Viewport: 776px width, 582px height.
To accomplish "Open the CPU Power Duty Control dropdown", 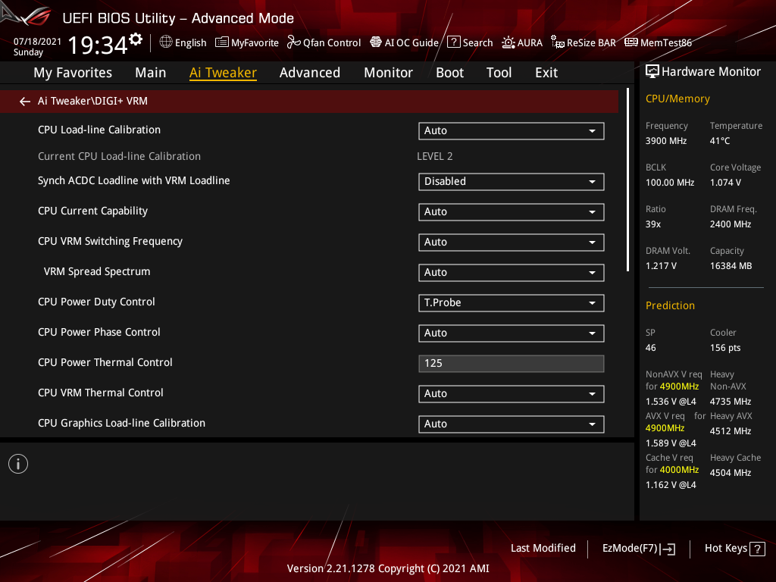I will [x=511, y=302].
